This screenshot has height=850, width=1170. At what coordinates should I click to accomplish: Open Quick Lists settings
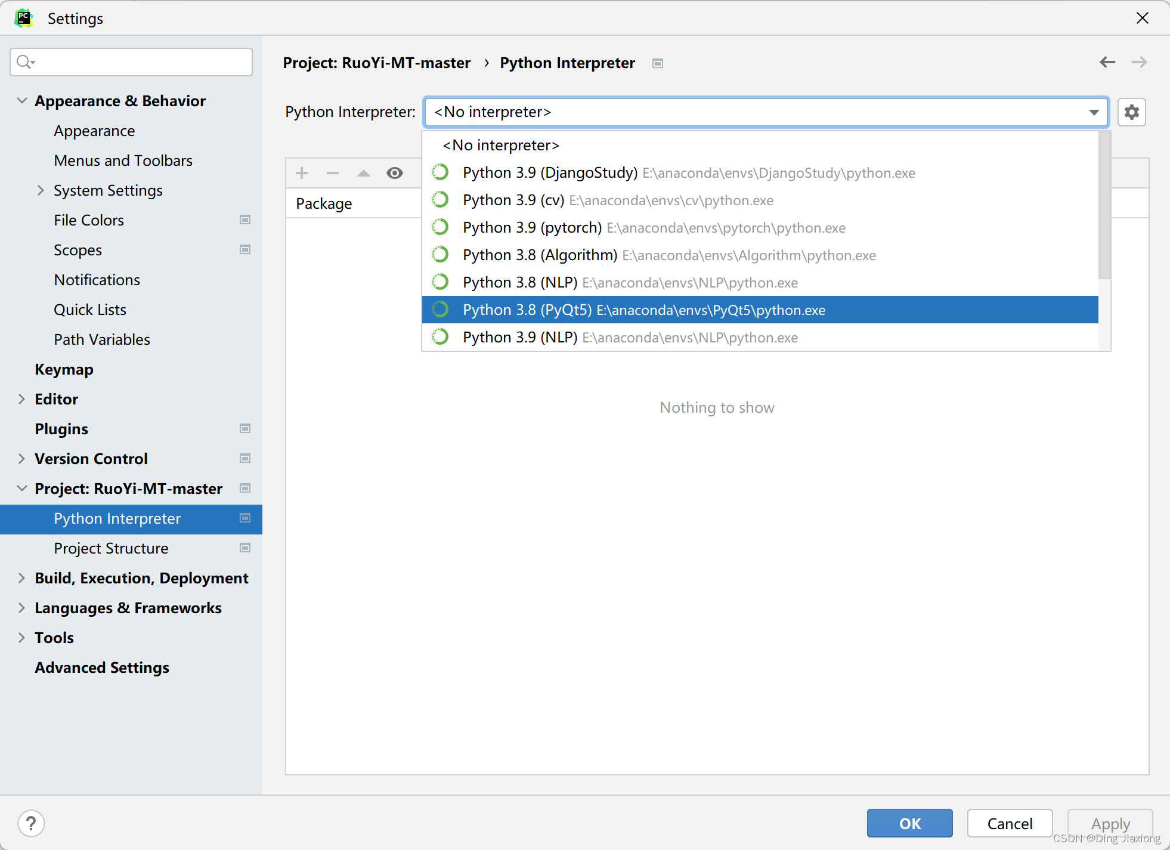(x=90, y=310)
